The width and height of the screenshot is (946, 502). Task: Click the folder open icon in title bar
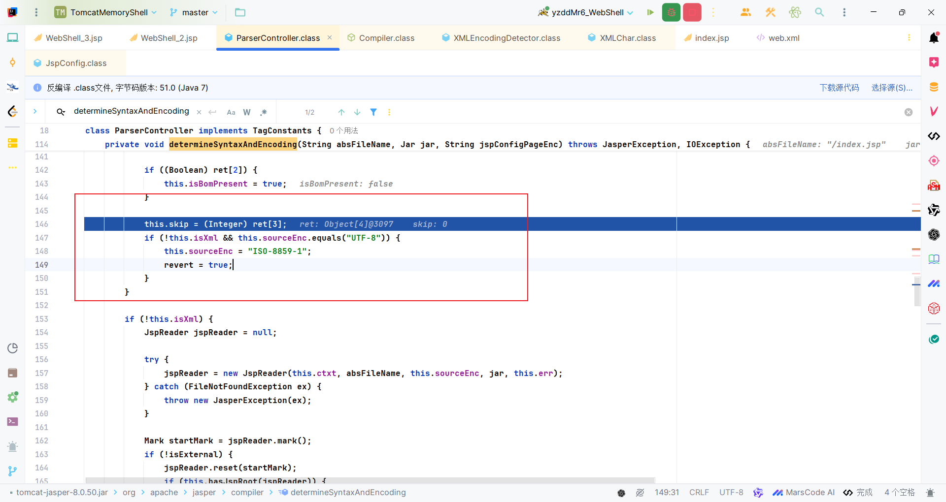240,12
